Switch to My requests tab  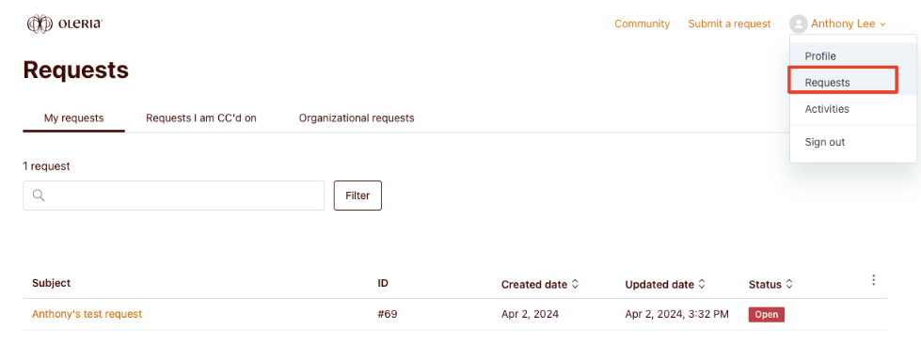[74, 118]
